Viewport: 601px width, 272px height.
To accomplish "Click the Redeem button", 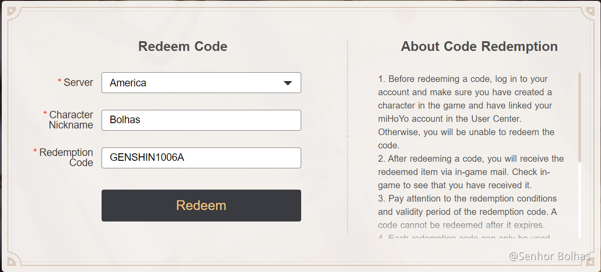I will tap(201, 205).
